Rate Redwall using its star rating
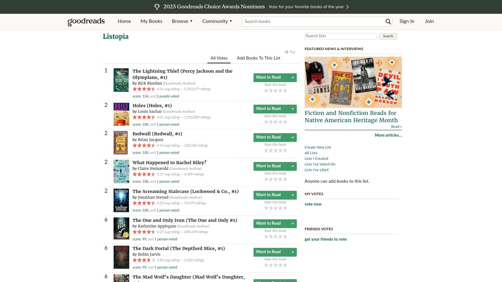This screenshot has height=282, width=502. [275, 150]
